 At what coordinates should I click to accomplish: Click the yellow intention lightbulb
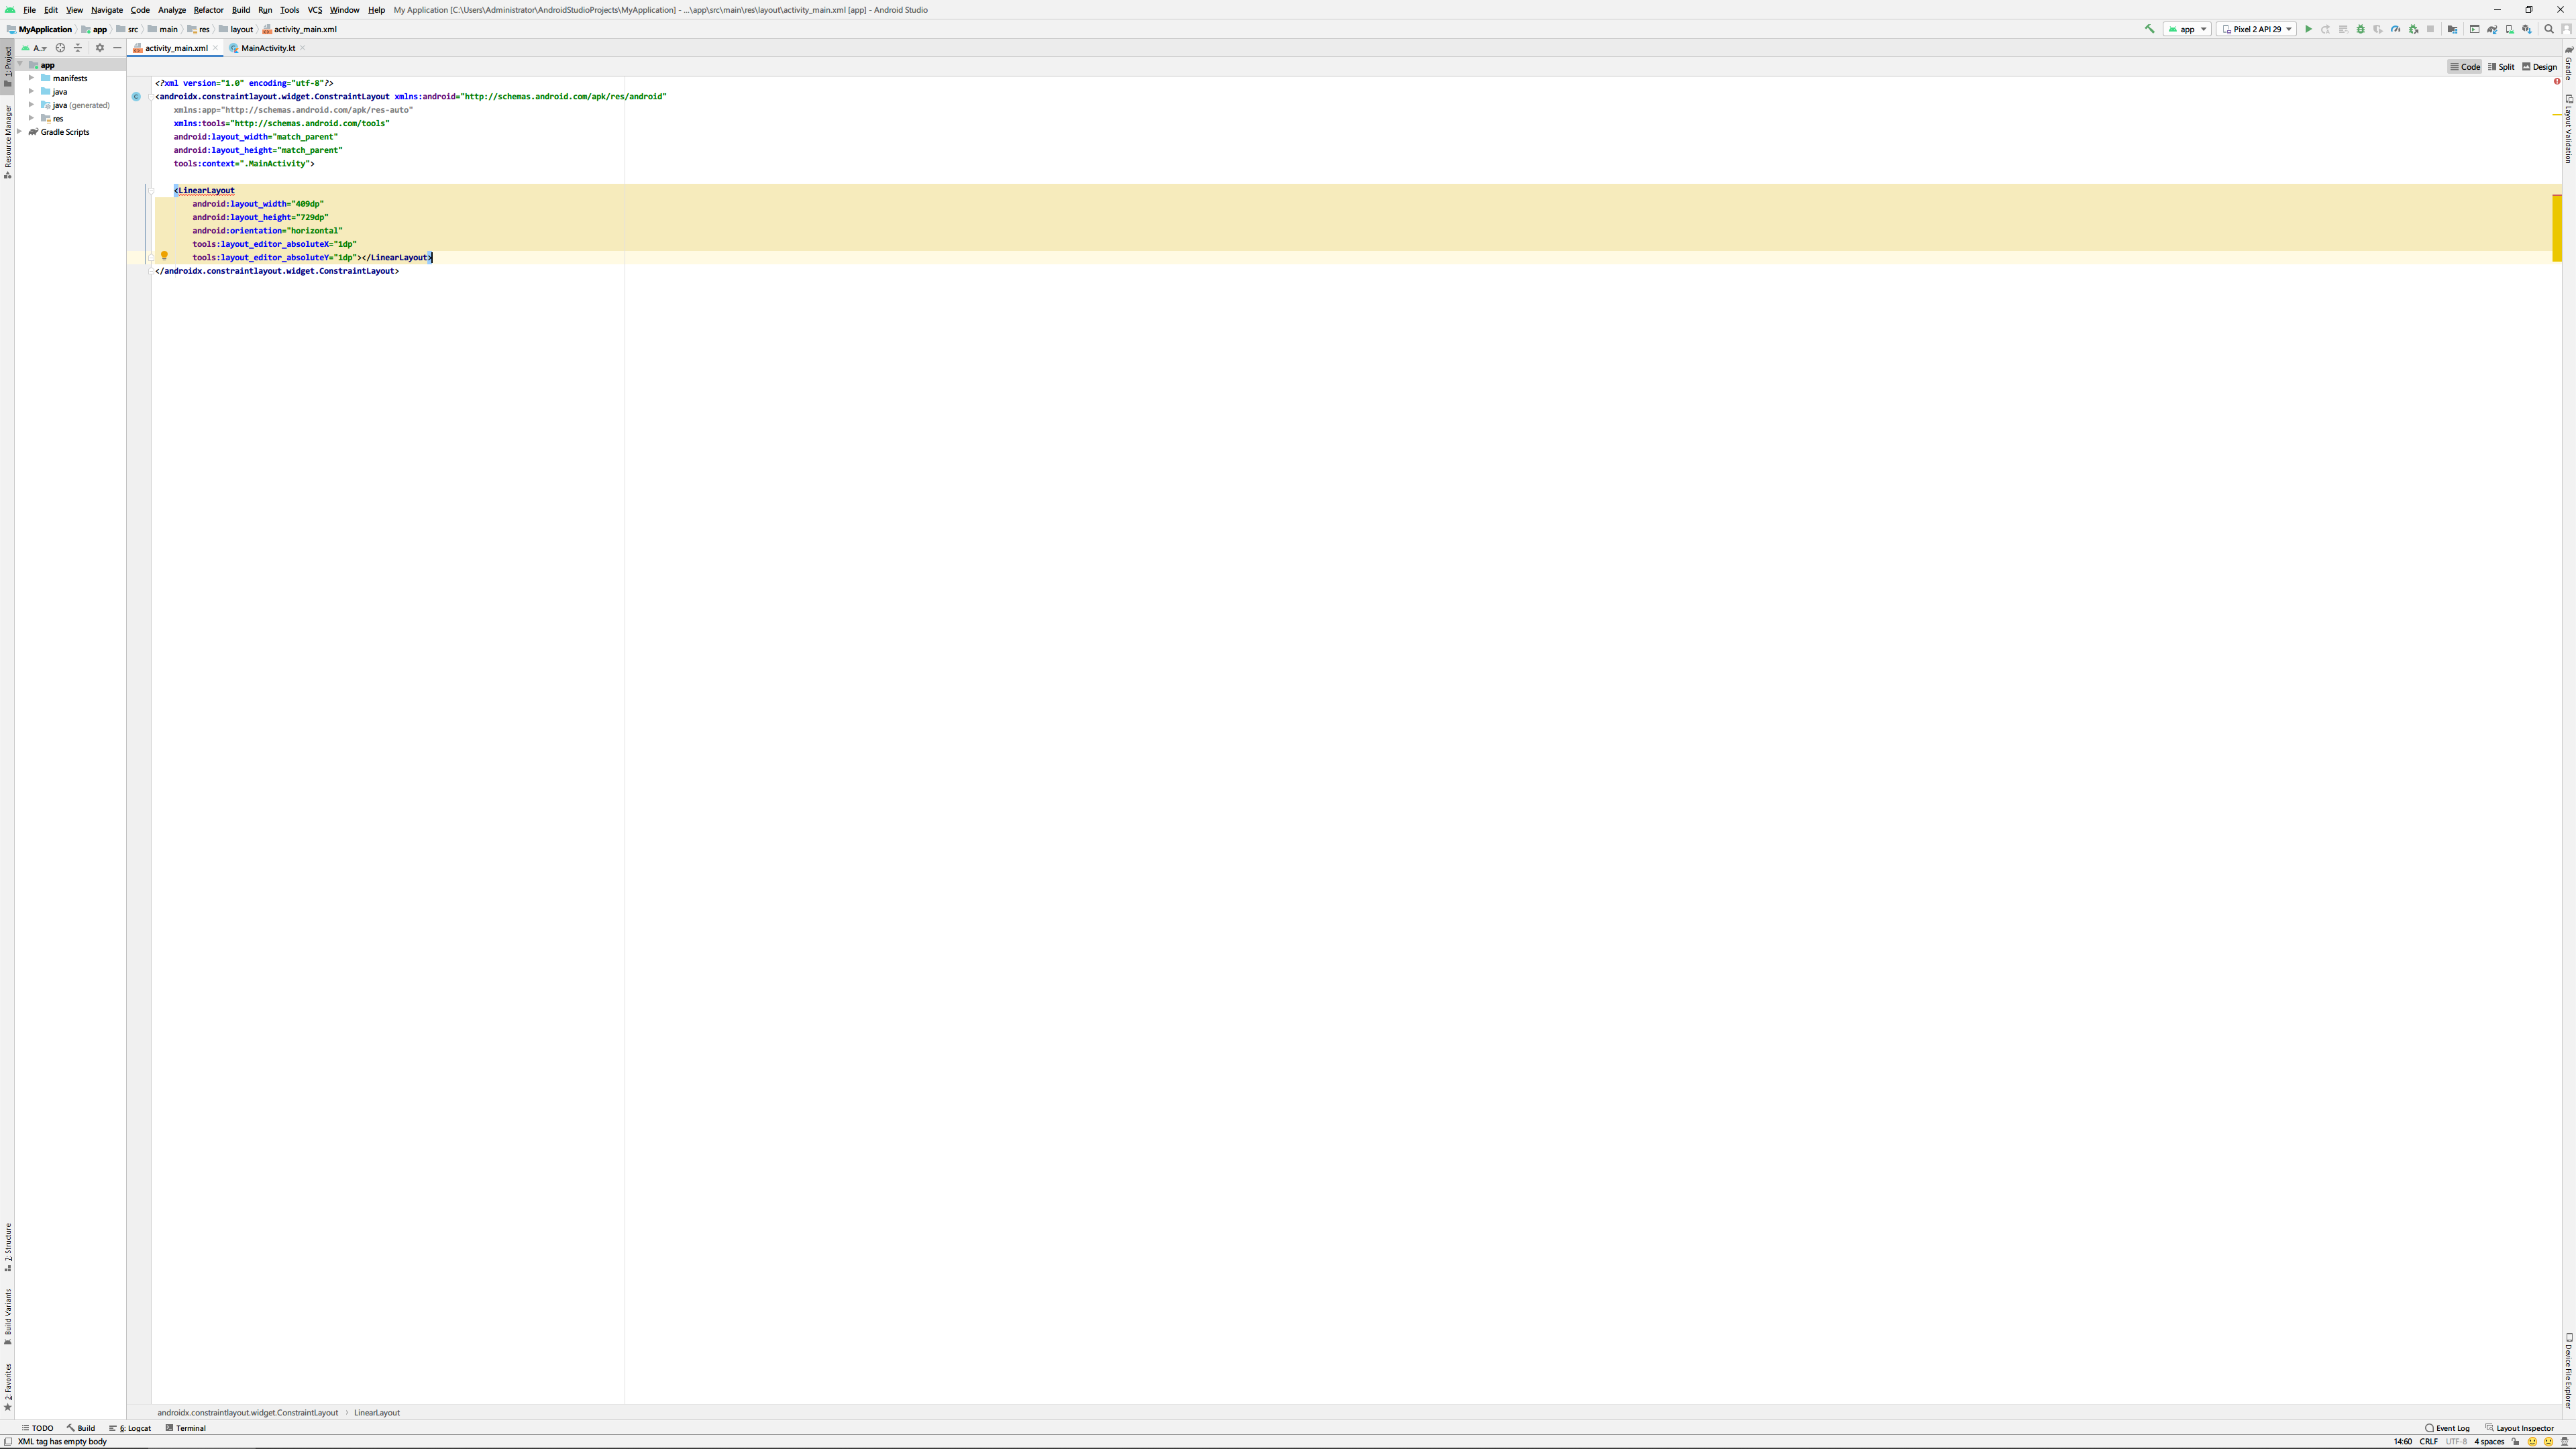(x=164, y=256)
